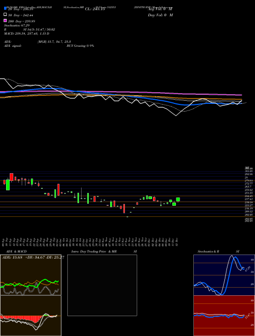Click the magenta 200 Day legend square
The image size is (255, 336).
pyautogui.click(x=5, y=20)
